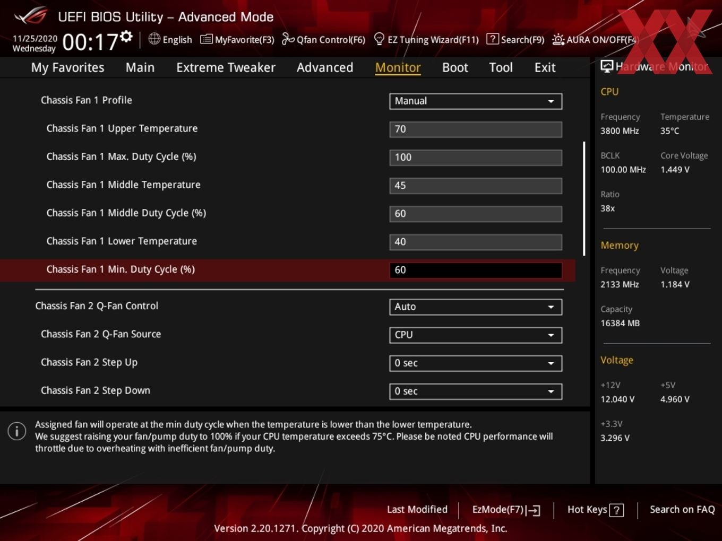The width and height of the screenshot is (722, 541).
Task: Click Last Modified button
Action: coord(417,510)
